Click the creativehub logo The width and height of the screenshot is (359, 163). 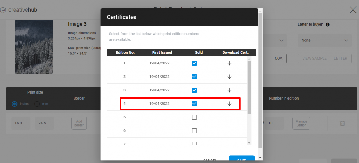point(19,10)
